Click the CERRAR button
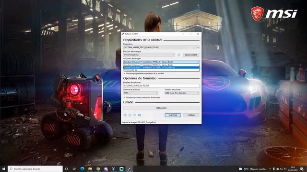This screenshot has height=172, width=307. (x=191, y=115)
